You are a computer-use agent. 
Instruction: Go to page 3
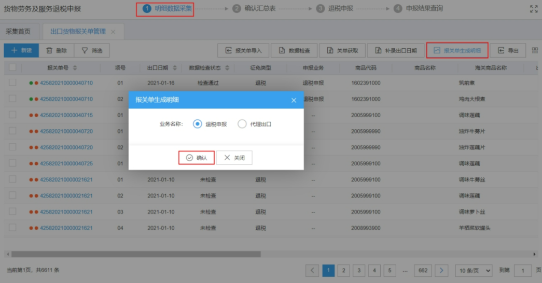click(x=359, y=271)
